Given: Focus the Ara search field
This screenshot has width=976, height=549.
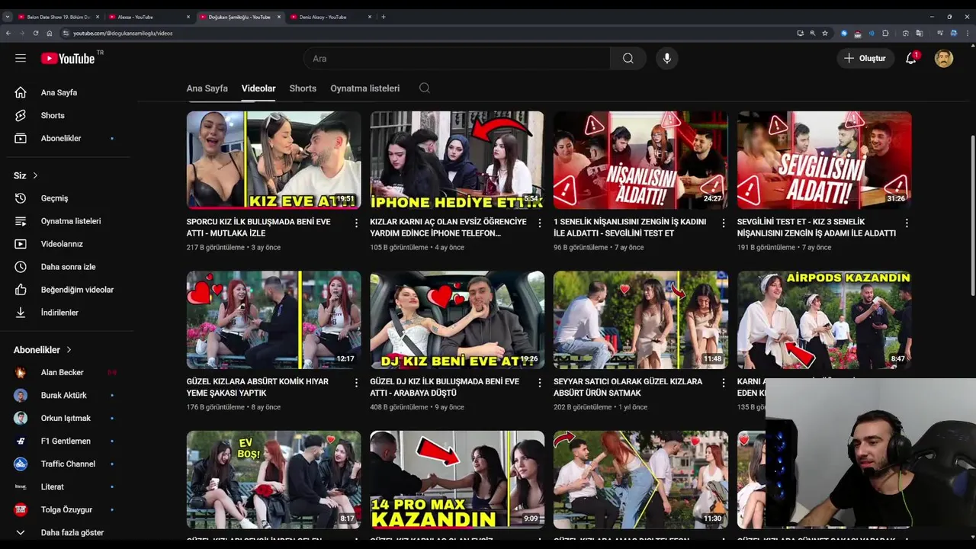Looking at the screenshot, I should [x=457, y=59].
